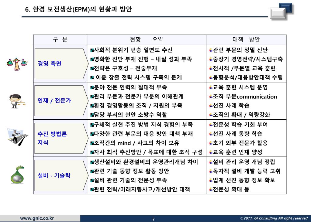Click text 전문성 확대 등
This screenshot has height=222, width=311.
click(231, 189)
